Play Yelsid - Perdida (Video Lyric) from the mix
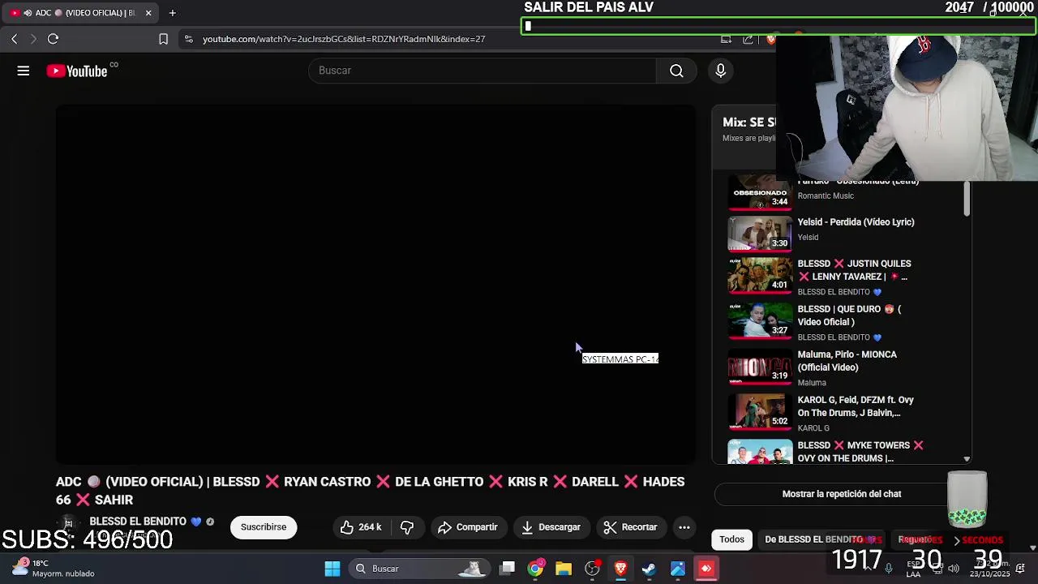The image size is (1038, 584). point(856,222)
